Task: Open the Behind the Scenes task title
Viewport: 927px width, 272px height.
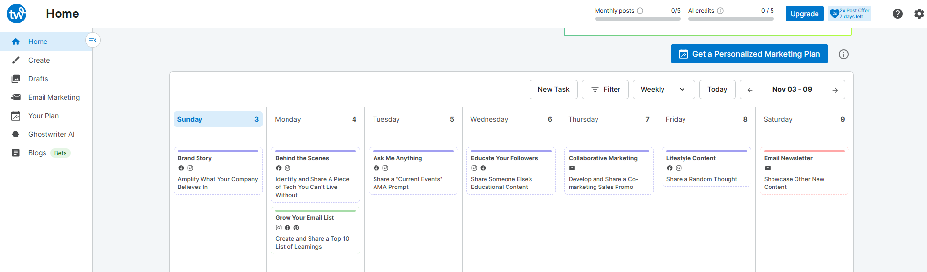Action: [302, 158]
